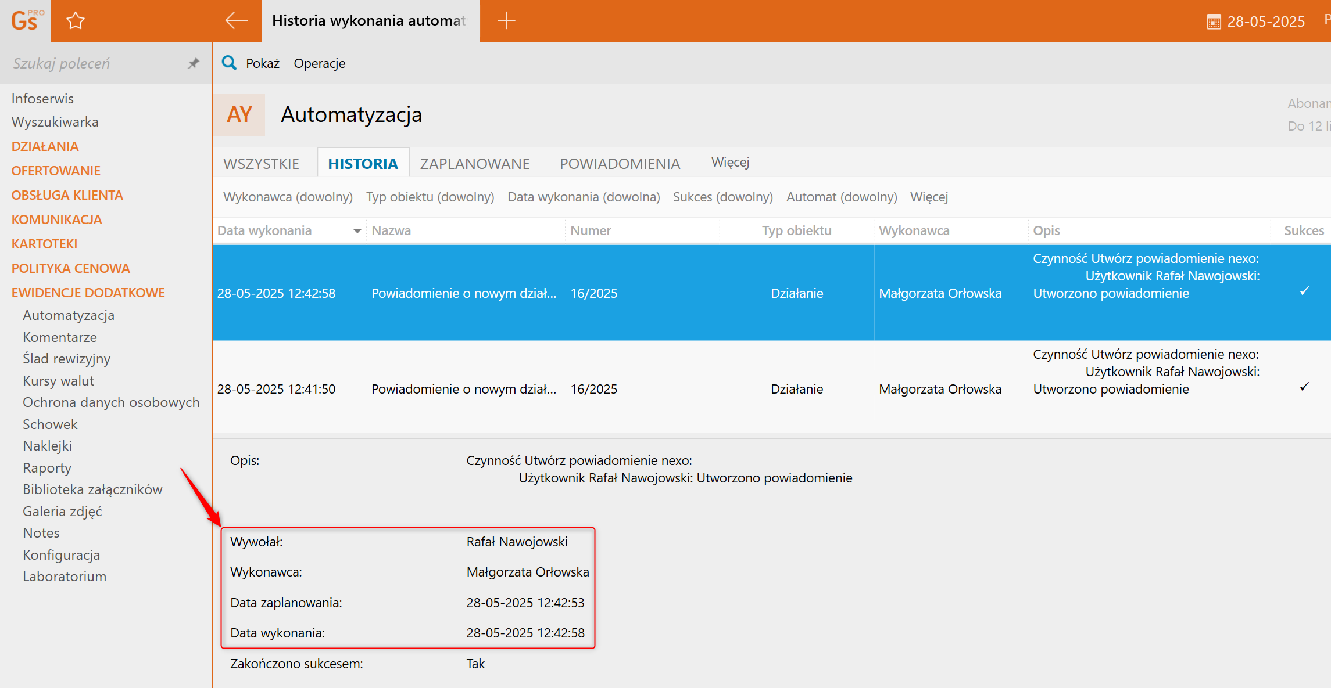Click the Data wykonania sort arrow
The width and height of the screenshot is (1331, 688).
(357, 231)
